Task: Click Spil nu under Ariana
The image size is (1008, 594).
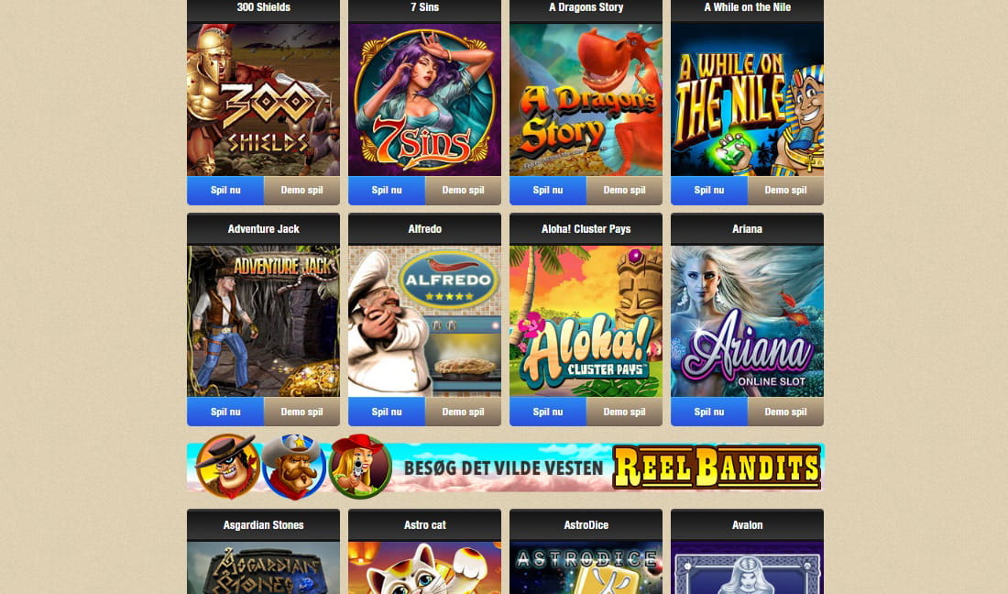Action: point(709,412)
